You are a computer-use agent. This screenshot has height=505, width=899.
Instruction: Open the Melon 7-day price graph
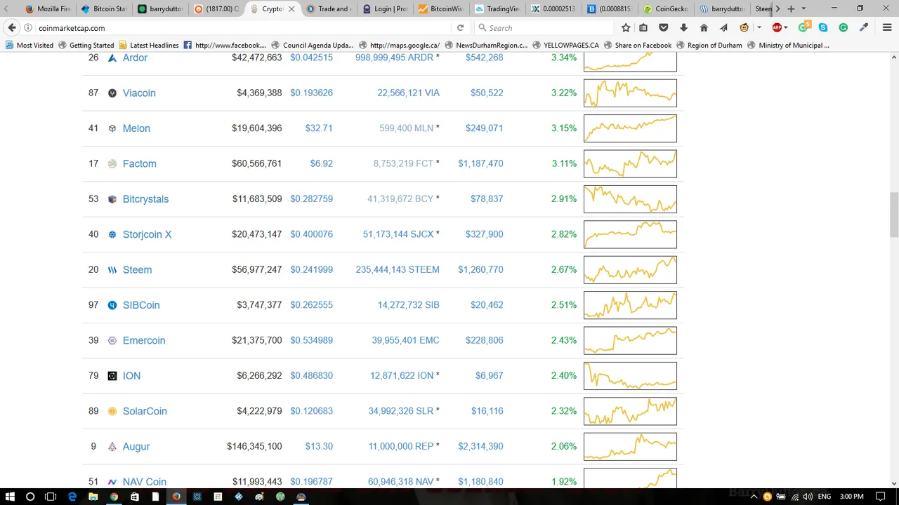630,128
